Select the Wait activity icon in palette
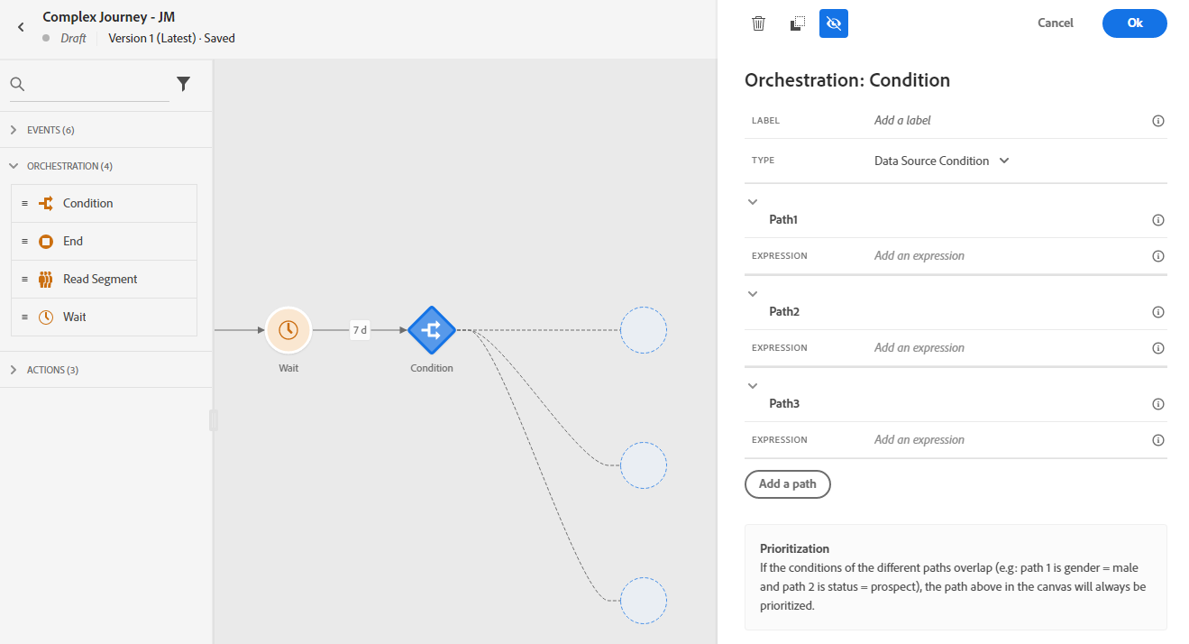 coord(46,317)
